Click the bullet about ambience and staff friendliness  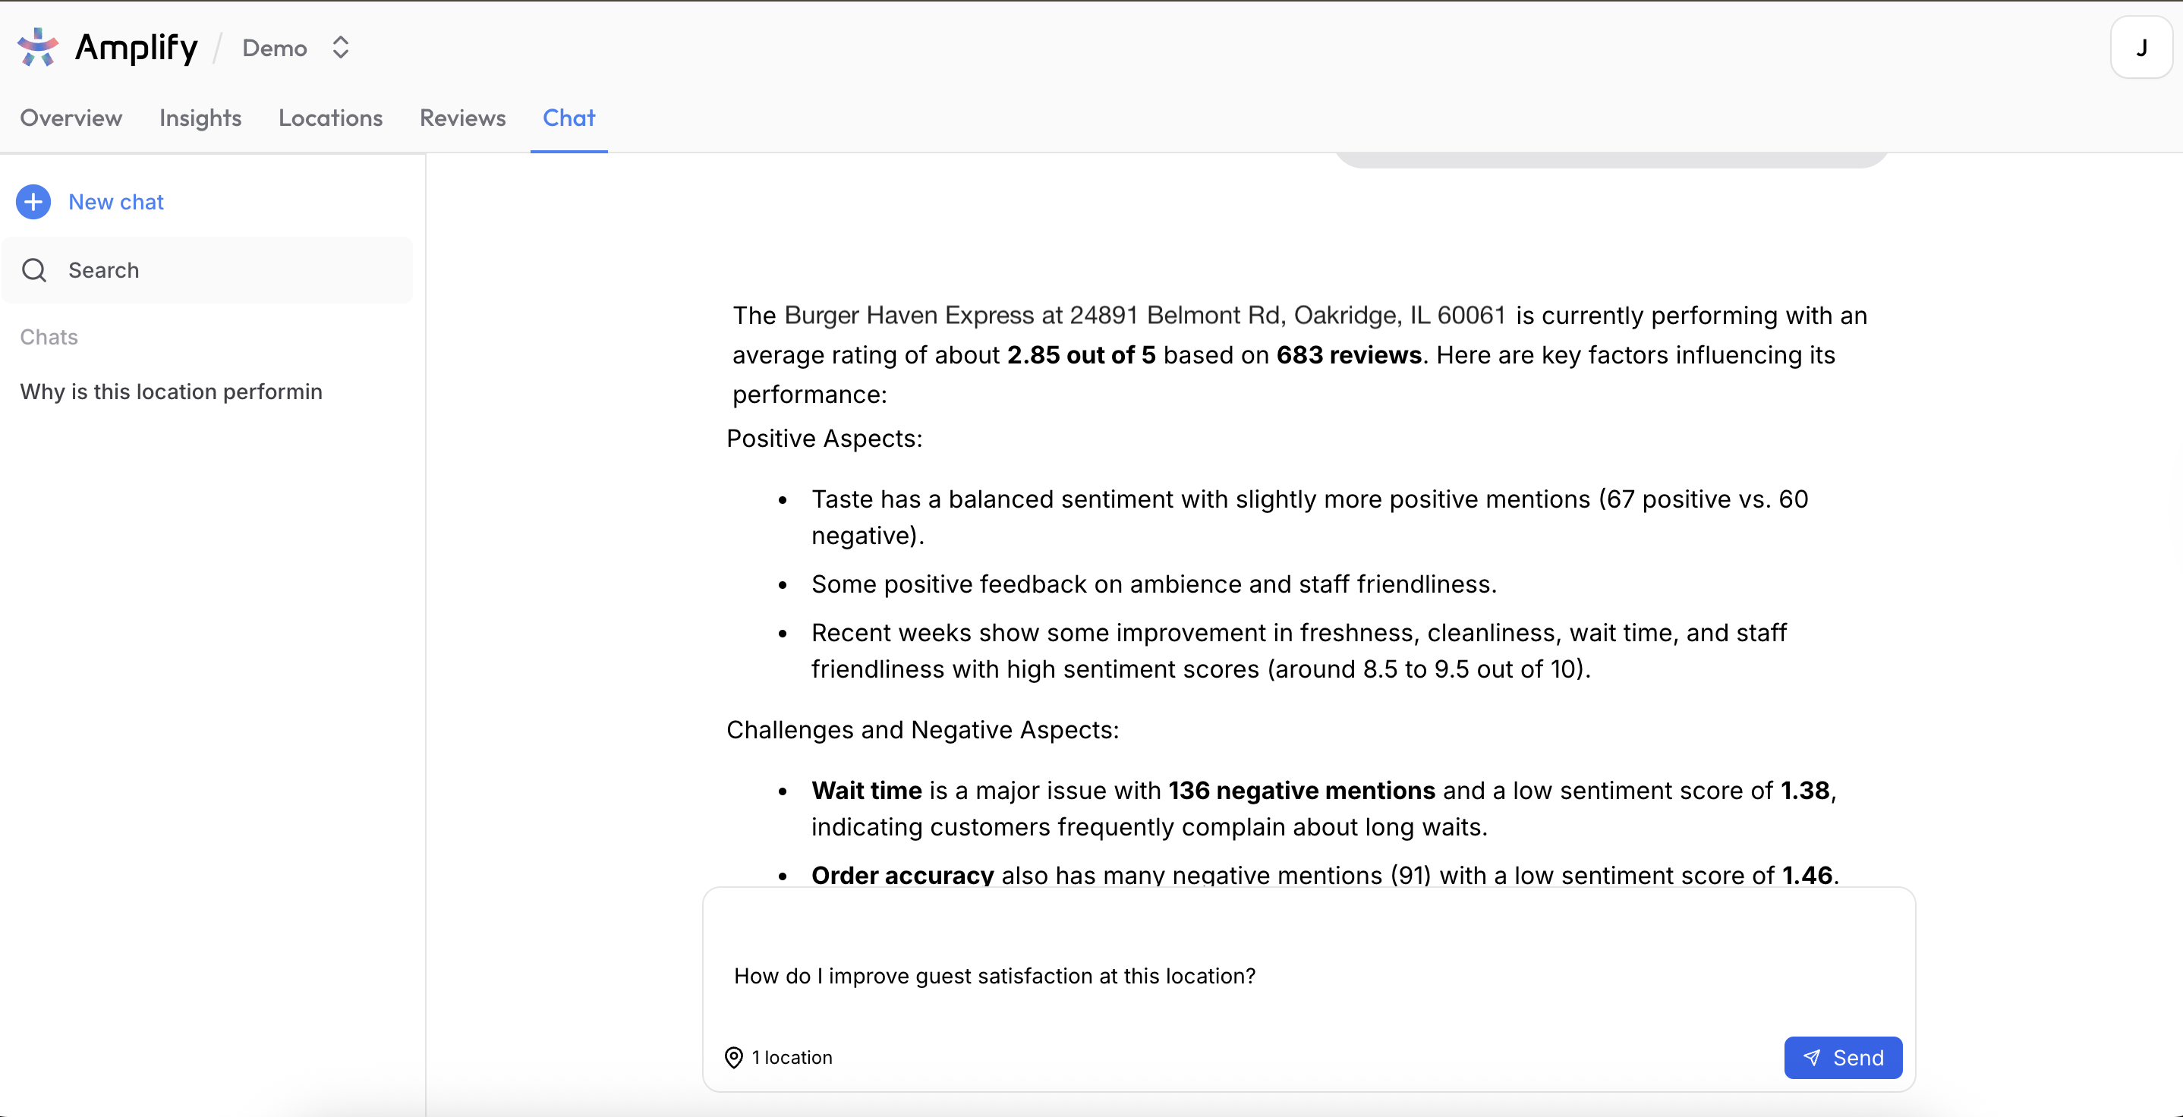1154,585
